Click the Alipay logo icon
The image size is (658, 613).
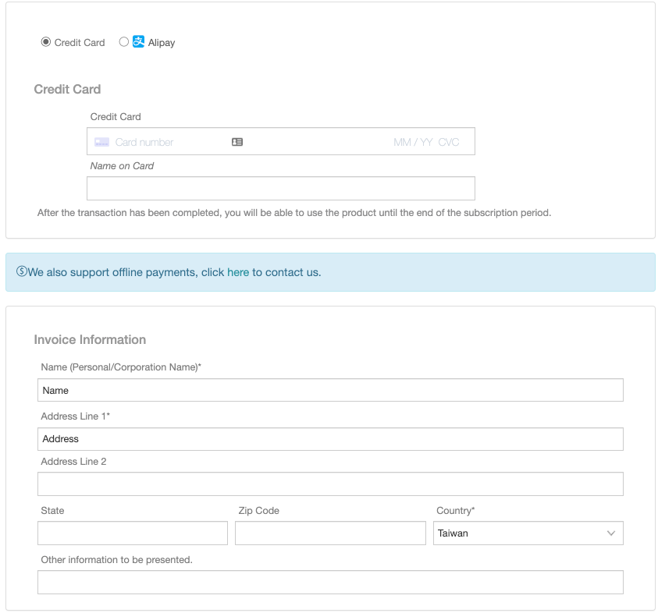tap(138, 41)
